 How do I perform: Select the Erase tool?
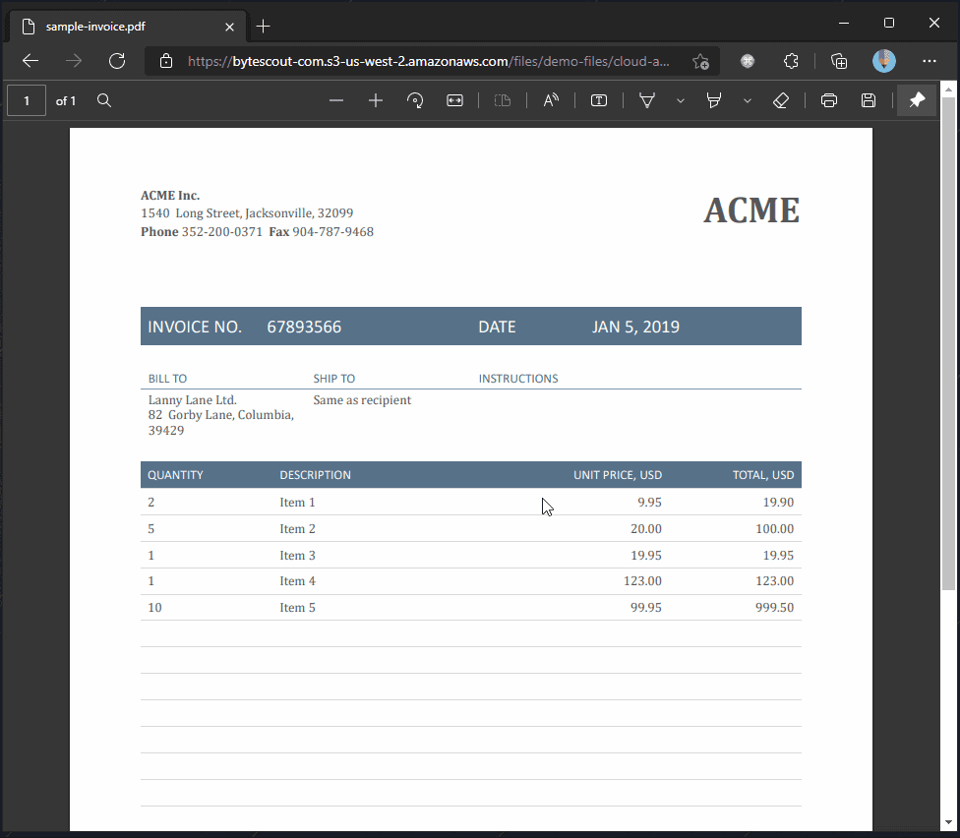click(x=781, y=100)
